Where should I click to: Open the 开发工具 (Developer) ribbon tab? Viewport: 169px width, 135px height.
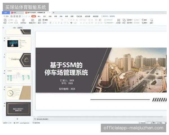(79, 16)
